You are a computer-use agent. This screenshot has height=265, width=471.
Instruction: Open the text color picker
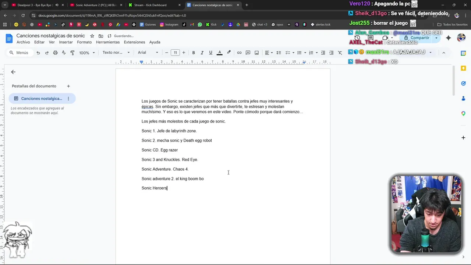[220, 53]
